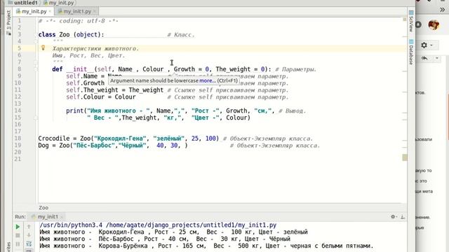Click '# -*- coding: utf-8 -*-' comment
Screen dimensions: 449x252
click(78, 21)
